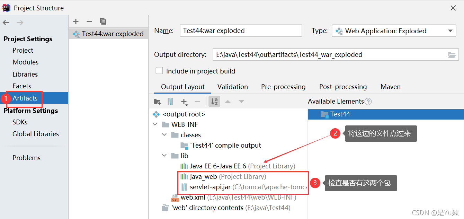Click the Project Settings heading
Viewport: 464px width, 219px height.
tap(28, 39)
